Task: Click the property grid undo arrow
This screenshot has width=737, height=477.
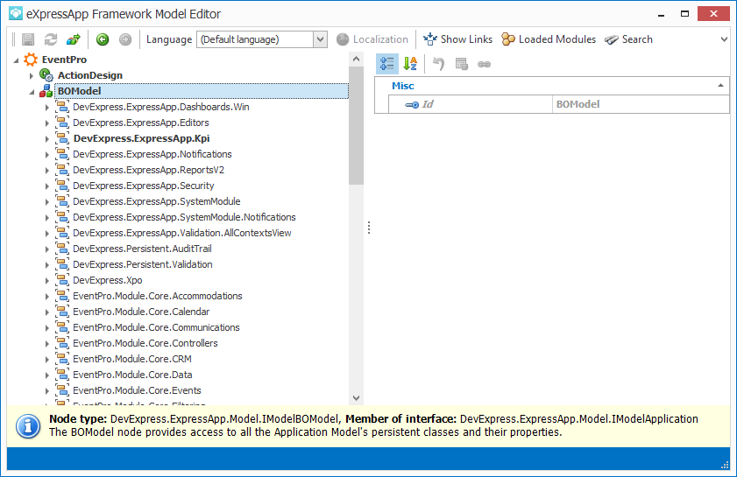Action: tap(438, 64)
